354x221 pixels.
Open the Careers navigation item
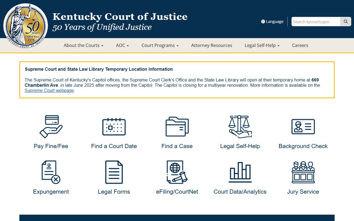(300, 45)
